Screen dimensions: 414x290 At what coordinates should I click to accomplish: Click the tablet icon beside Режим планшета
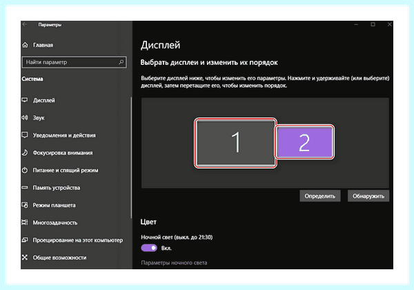point(25,205)
